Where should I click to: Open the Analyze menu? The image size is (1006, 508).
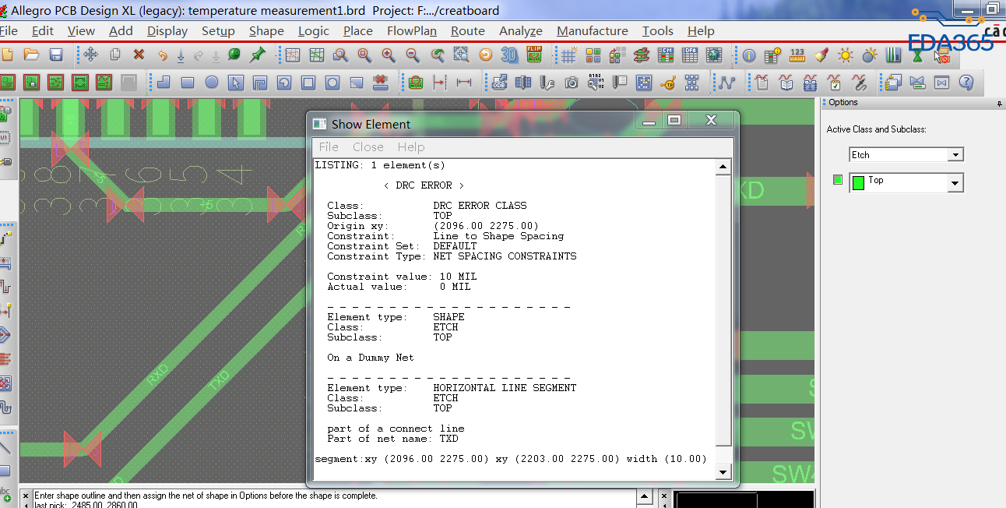pos(521,30)
